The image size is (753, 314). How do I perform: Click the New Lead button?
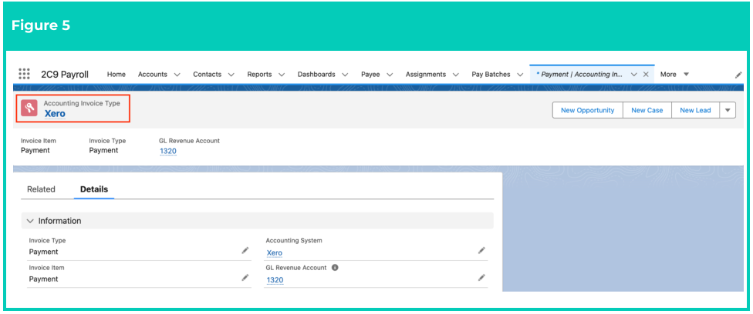pyautogui.click(x=695, y=110)
